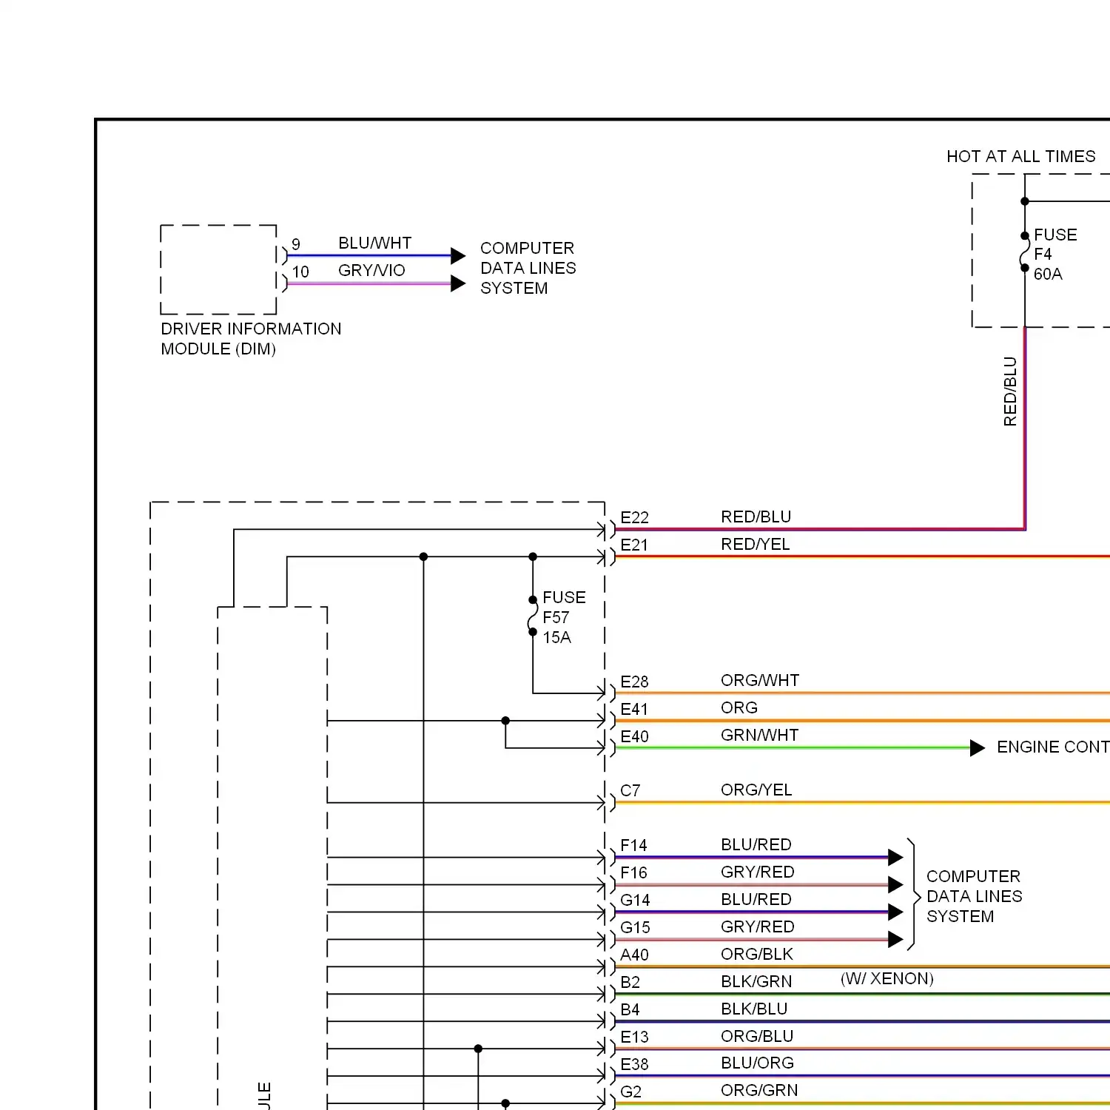Select the BLK/GRN wire color label
This screenshot has height=1110, width=1110.
[x=756, y=981]
